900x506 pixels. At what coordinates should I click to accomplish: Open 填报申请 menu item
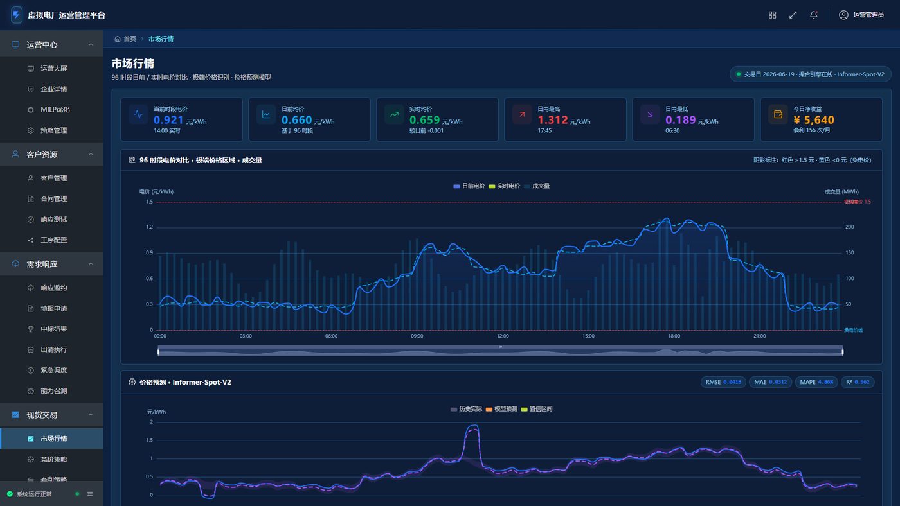[51, 308]
